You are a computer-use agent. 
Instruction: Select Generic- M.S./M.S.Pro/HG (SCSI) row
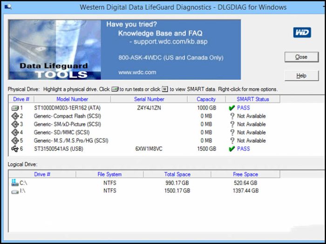point(71,141)
